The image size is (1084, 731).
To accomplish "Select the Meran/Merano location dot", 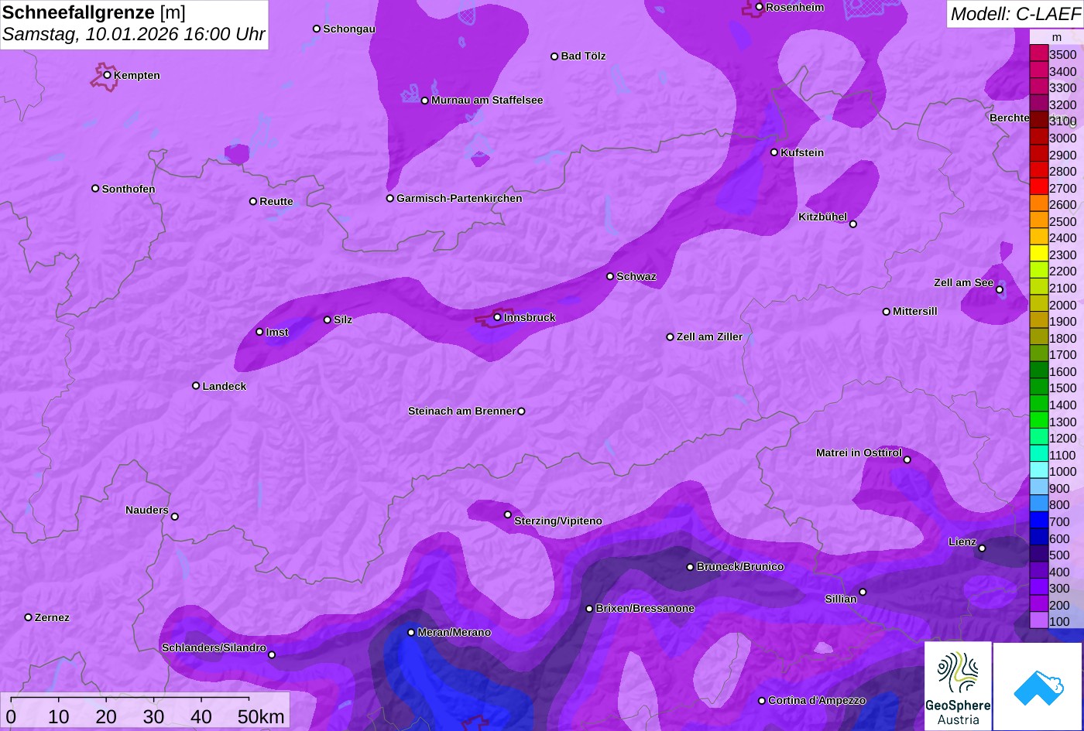I will (411, 632).
